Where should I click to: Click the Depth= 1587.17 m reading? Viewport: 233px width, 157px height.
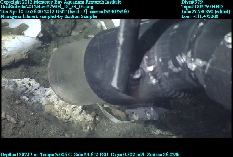point(19,154)
